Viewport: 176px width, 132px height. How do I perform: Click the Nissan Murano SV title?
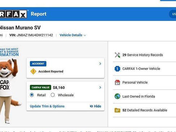click(20, 28)
